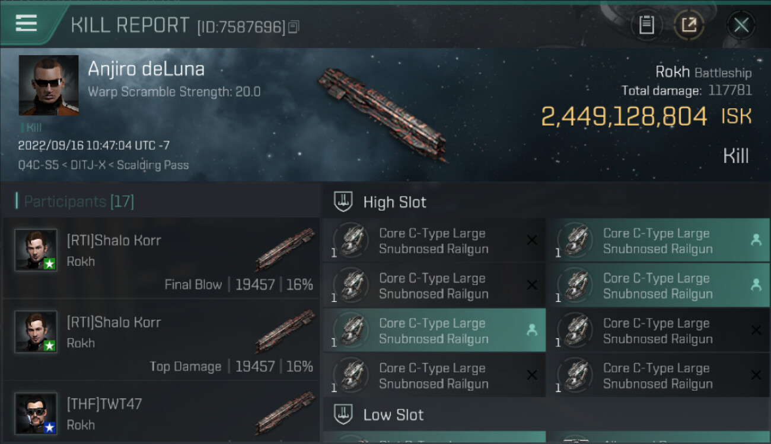Select the Low Slot section icon

coord(344,414)
